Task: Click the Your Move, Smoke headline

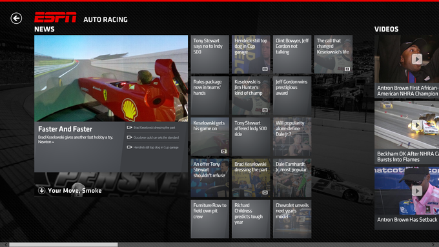Action: (75, 190)
